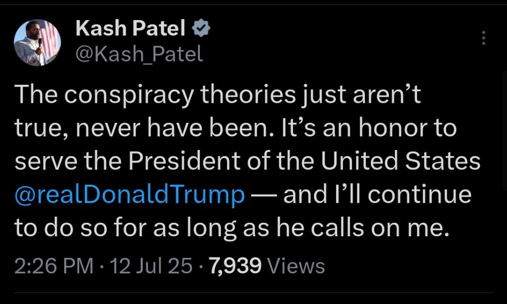Click the word serve in the tweet
The width and height of the screenshot is (507, 304).
(46, 162)
